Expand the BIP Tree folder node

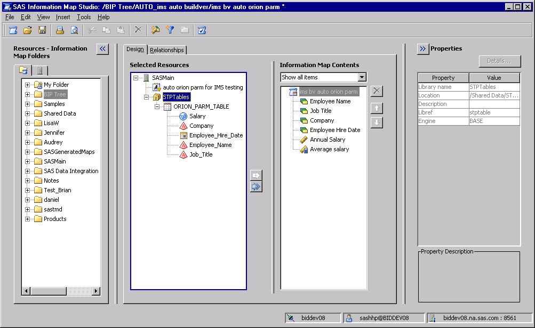27,94
